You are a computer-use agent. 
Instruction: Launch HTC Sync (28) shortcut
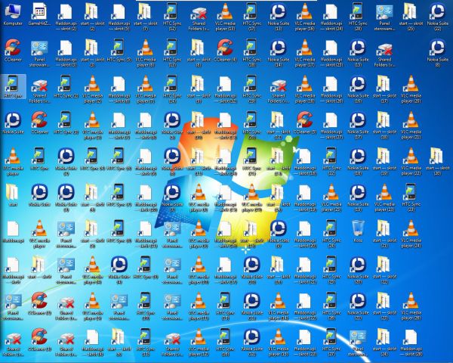[359, 17]
